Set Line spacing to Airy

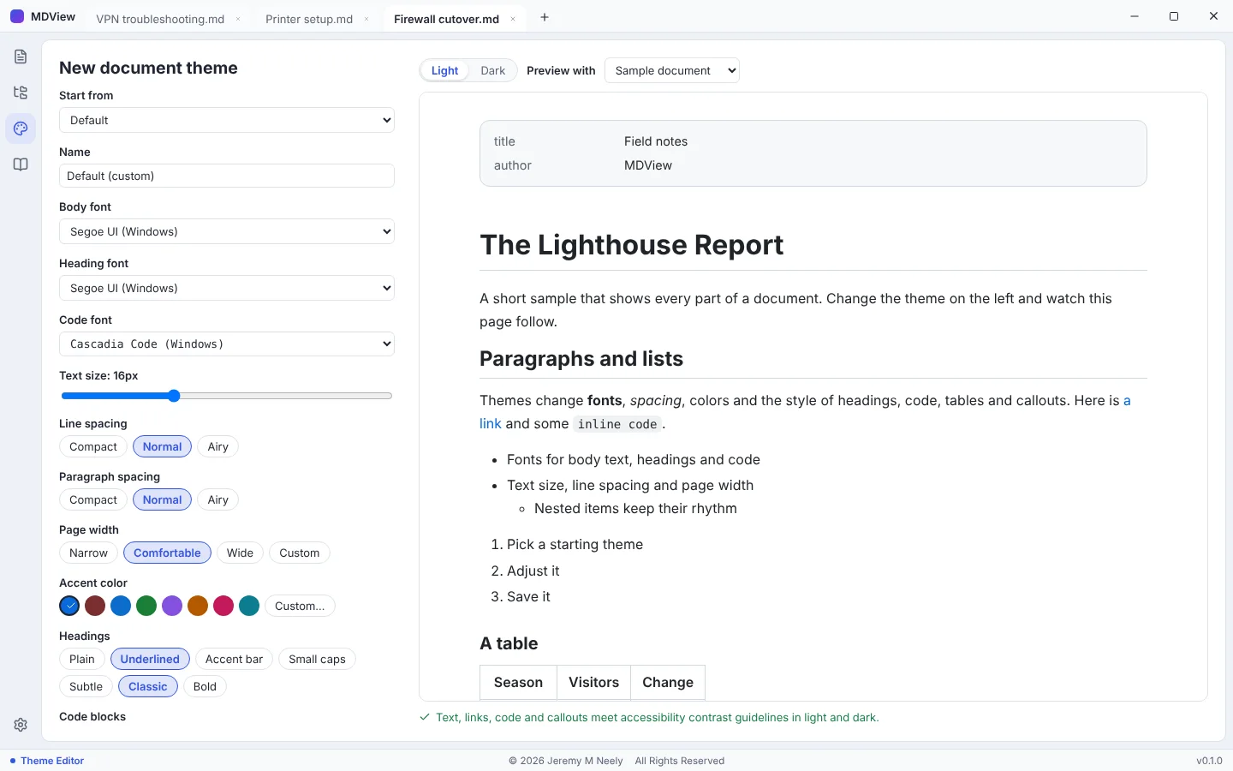click(x=217, y=446)
